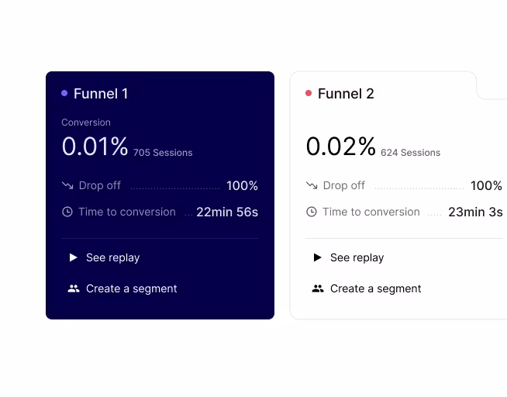Click the drop off arrow icon in Funnel 1

pos(67,185)
